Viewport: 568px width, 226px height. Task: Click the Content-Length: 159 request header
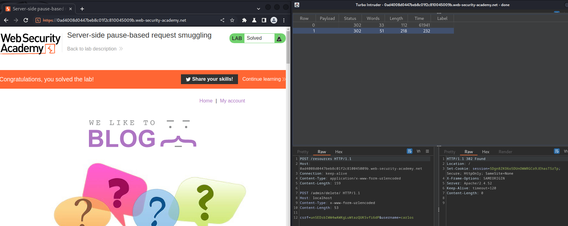point(320,183)
